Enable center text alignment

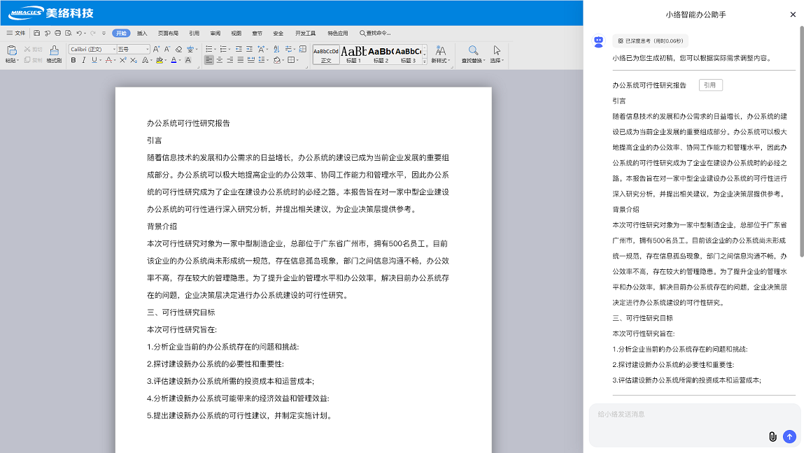tap(220, 61)
